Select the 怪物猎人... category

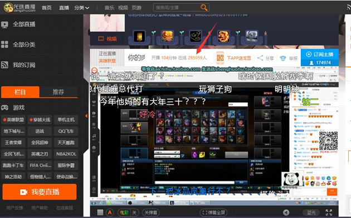(x=40, y=176)
